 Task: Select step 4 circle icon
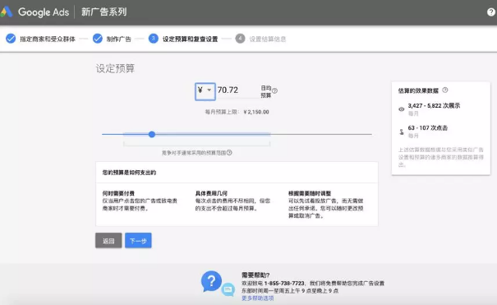coord(240,39)
